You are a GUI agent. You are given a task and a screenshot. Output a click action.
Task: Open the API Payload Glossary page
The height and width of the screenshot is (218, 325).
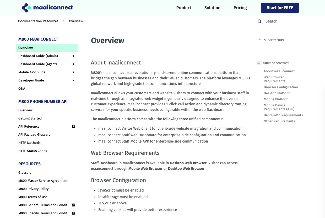click(x=34, y=135)
